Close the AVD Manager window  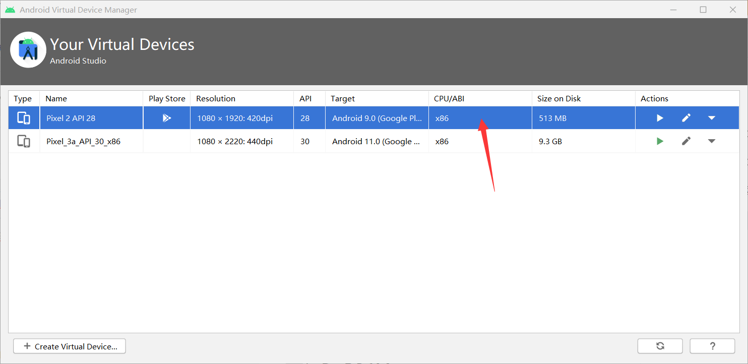point(733,10)
